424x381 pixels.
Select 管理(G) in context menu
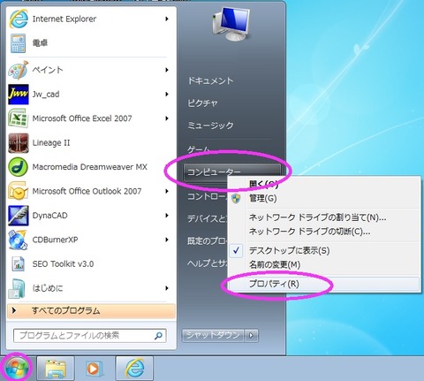click(324, 199)
